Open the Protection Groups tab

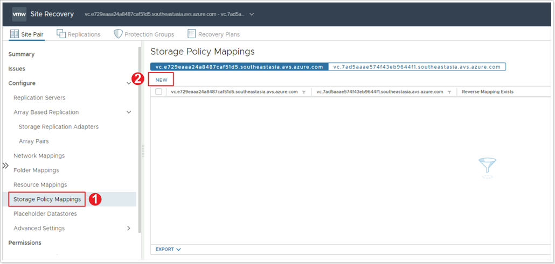[x=149, y=34]
